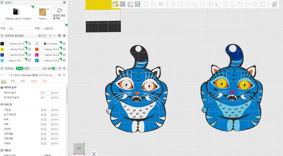
Task: Click the 플러시 양 button
Action: 42,36
